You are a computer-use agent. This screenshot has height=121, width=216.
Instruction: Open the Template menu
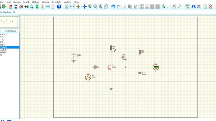[56, 2]
